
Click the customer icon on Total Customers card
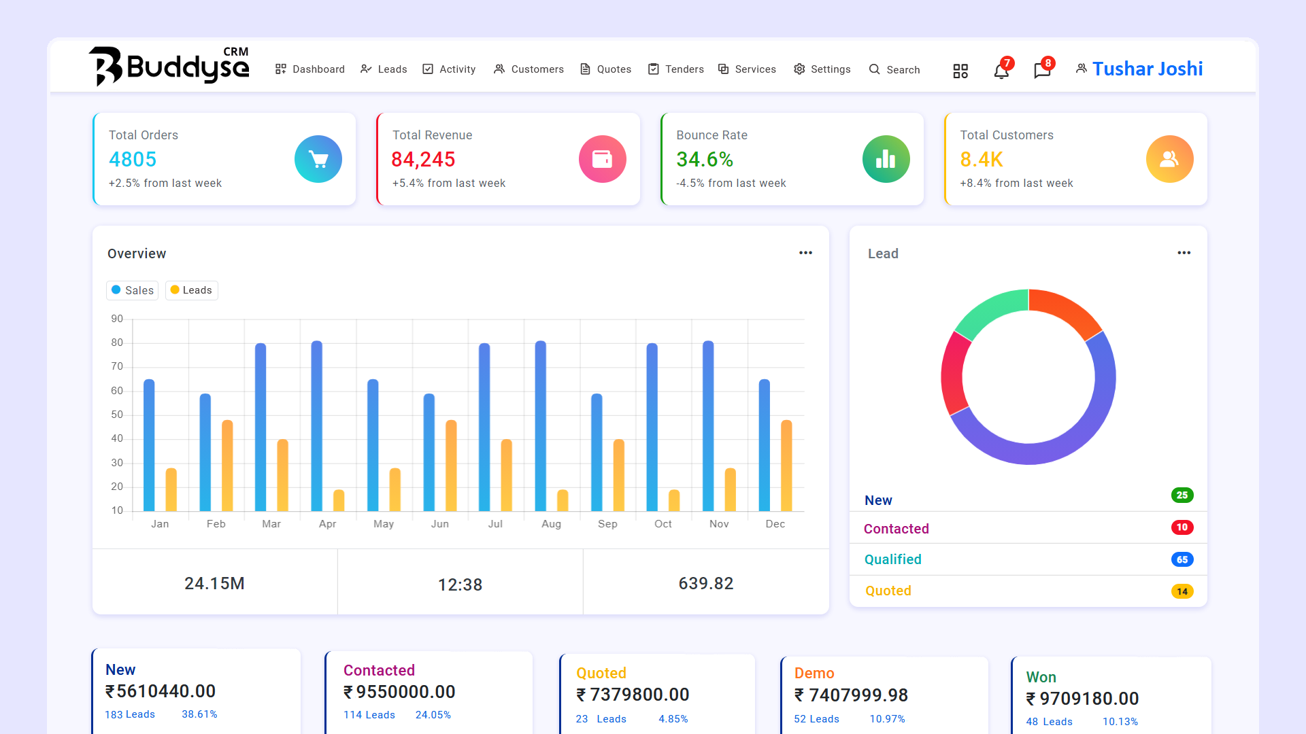1169,158
